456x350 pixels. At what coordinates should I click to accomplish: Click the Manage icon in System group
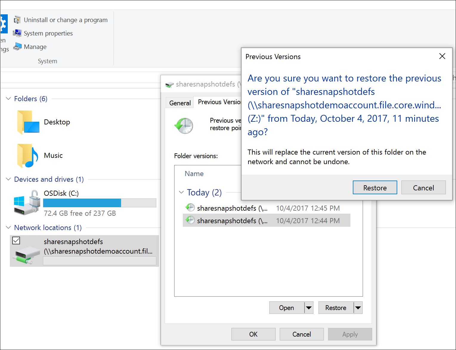17,47
